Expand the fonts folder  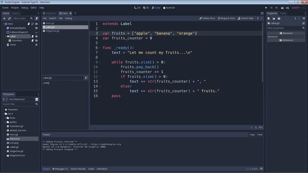point(5,118)
